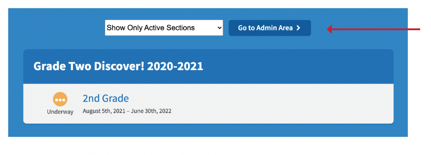Click the blank blue background below the card
The image size is (431, 155).
[x=208, y=130]
